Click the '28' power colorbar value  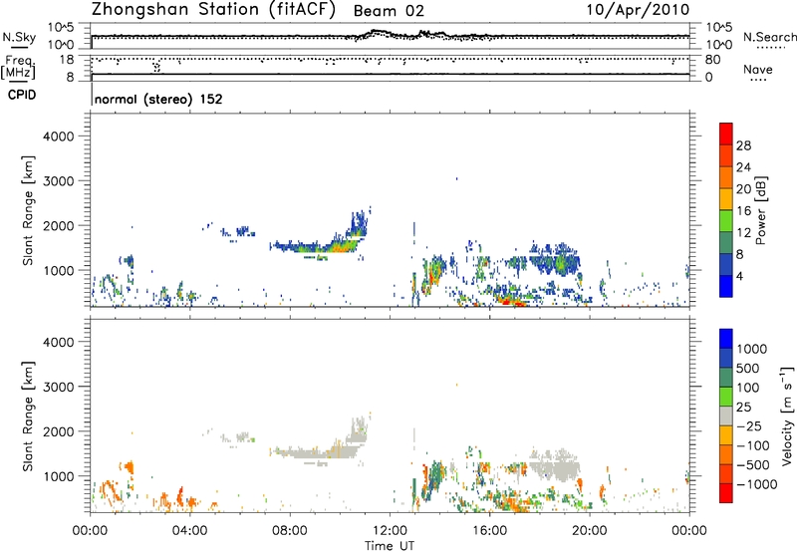pyautogui.click(x=743, y=145)
